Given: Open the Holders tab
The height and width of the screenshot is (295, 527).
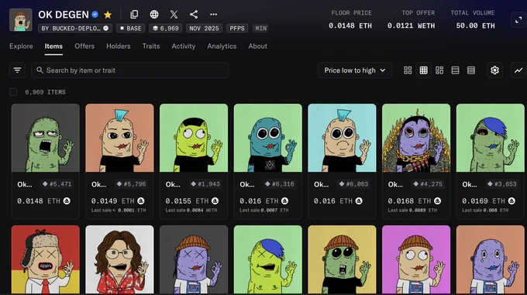Looking at the screenshot, I should point(119,46).
